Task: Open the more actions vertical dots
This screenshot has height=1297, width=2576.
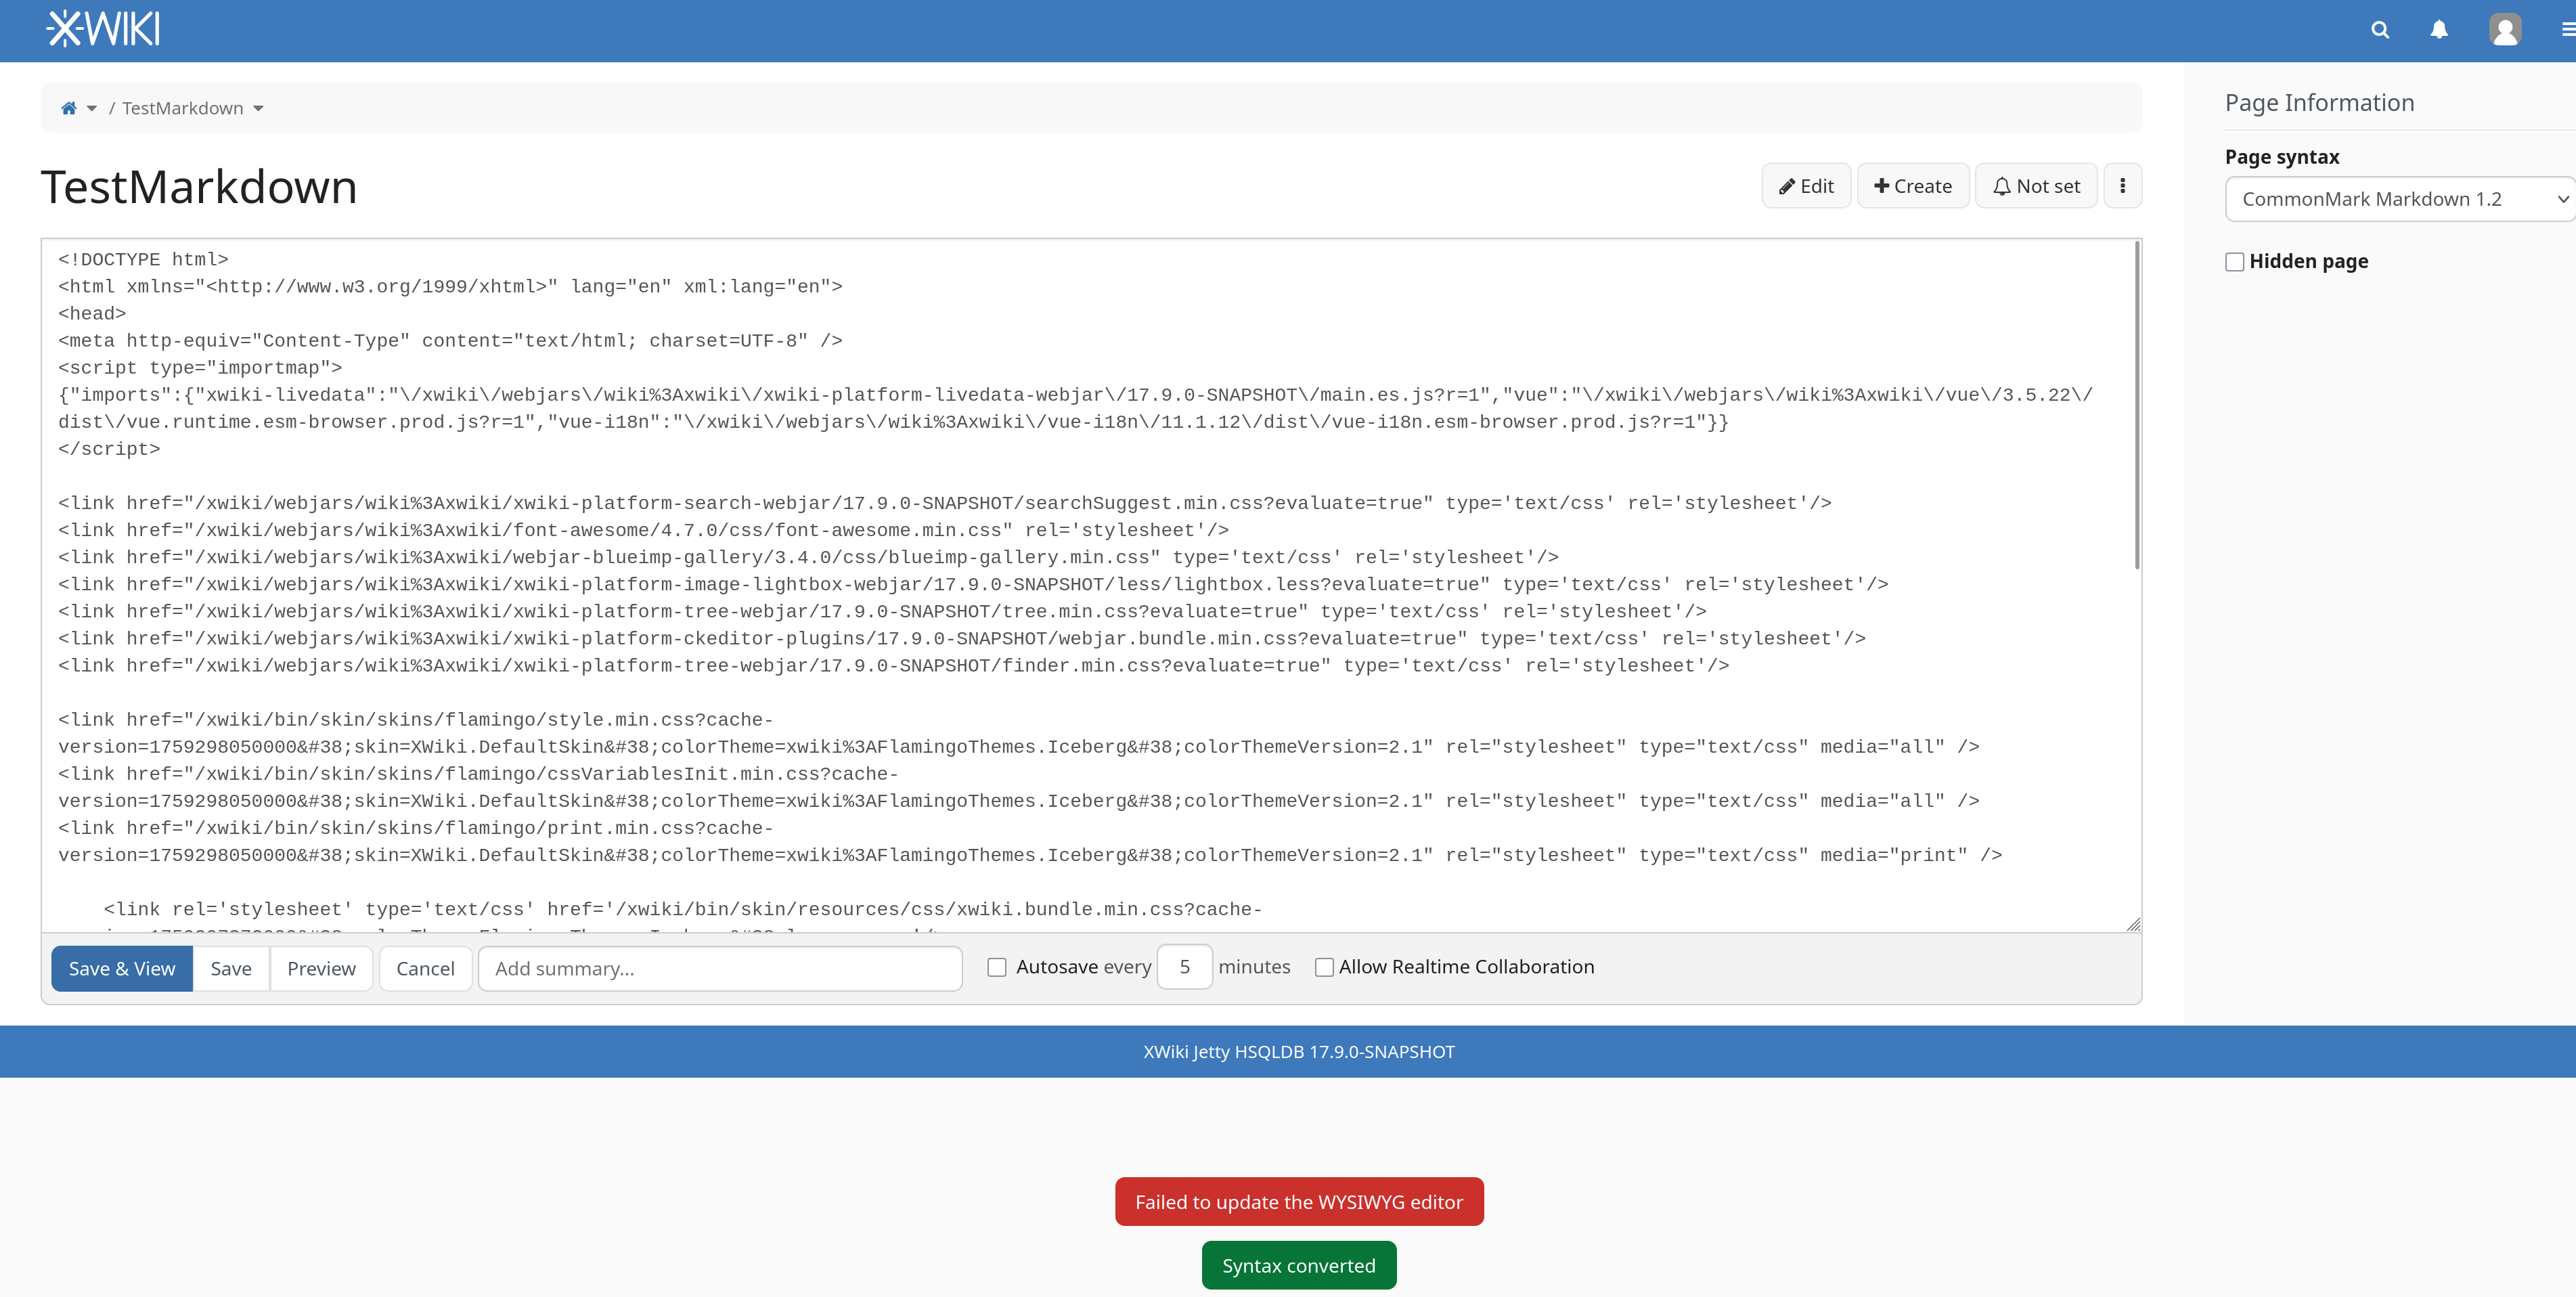Action: 2122,186
